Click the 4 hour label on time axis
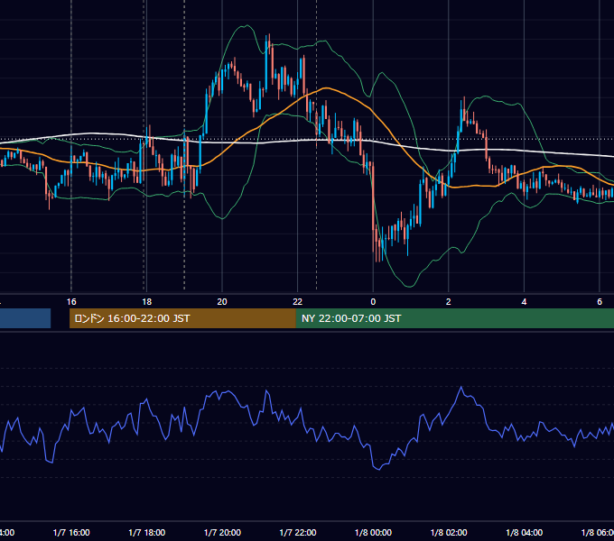Screen dimensions: 614x541 524,302
